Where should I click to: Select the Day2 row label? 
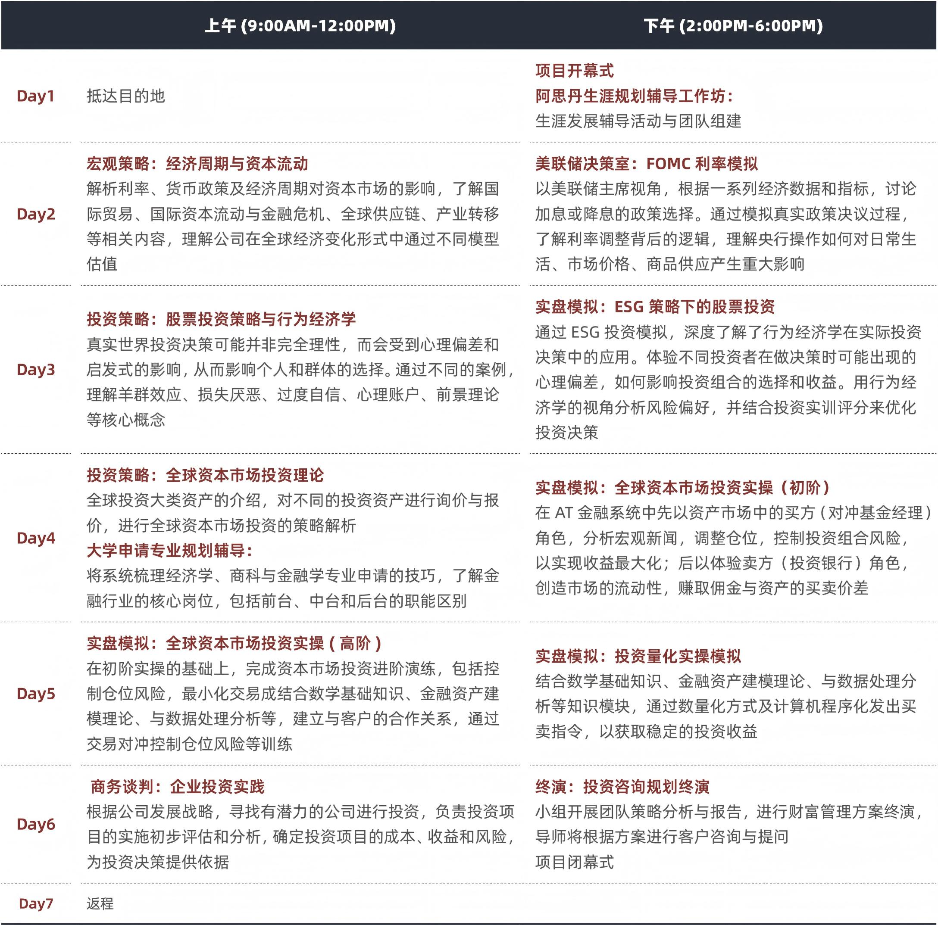pyautogui.click(x=35, y=214)
